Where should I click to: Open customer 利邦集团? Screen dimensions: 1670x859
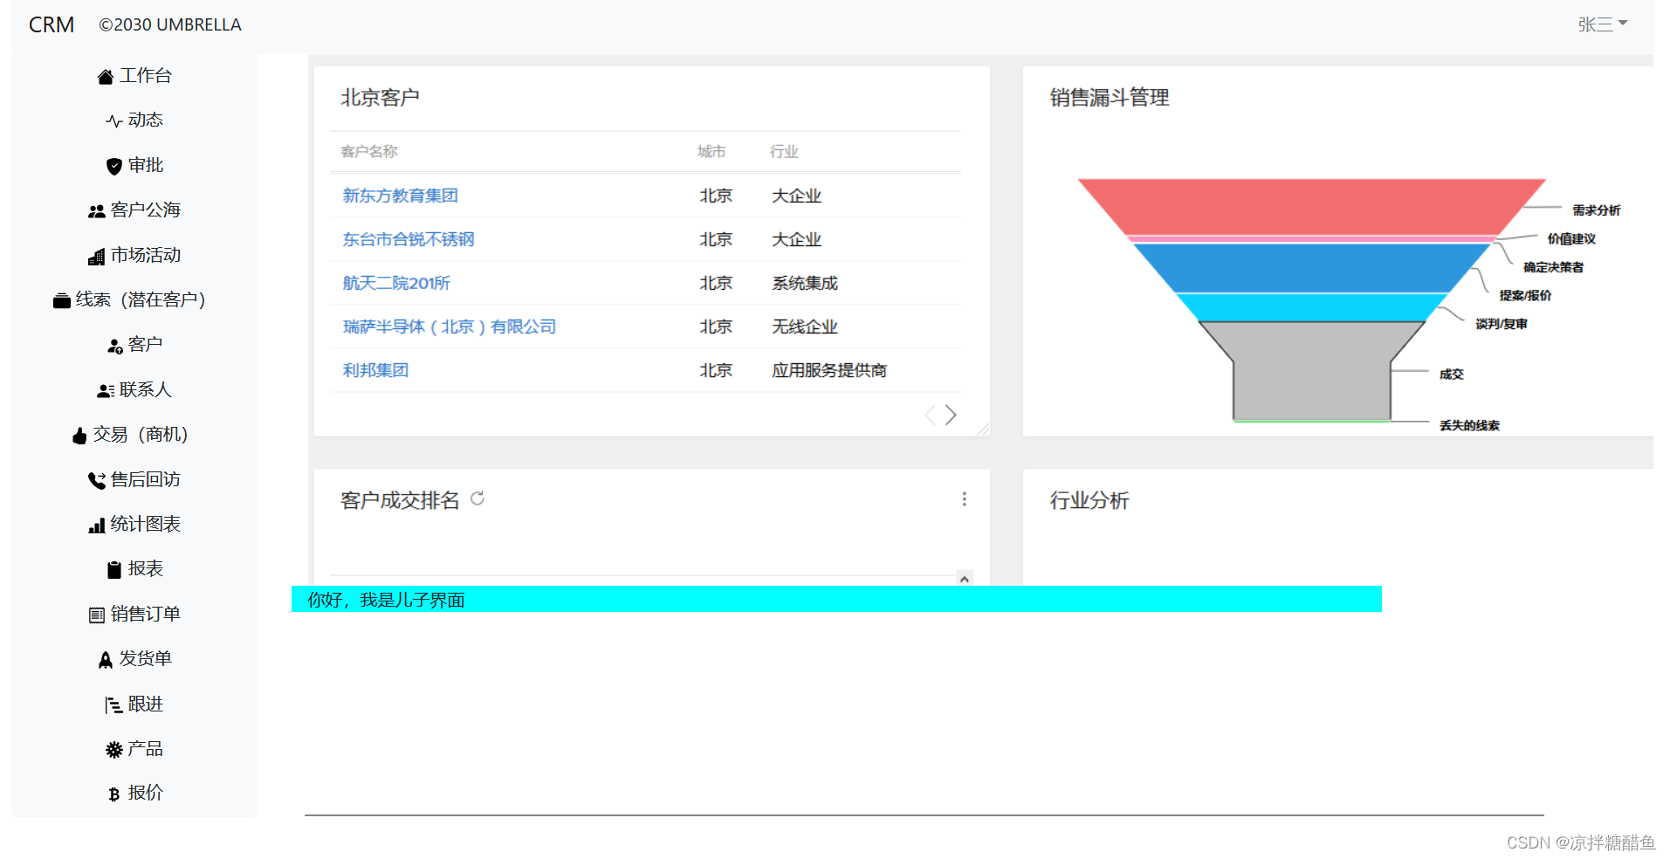tap(375, 370)
